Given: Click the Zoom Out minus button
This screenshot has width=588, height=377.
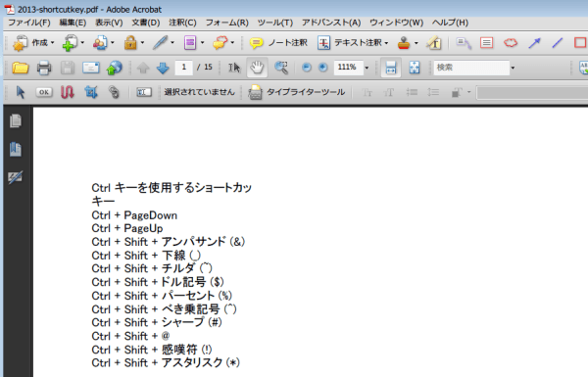Looking at the screenshot, I should [307, 68].
